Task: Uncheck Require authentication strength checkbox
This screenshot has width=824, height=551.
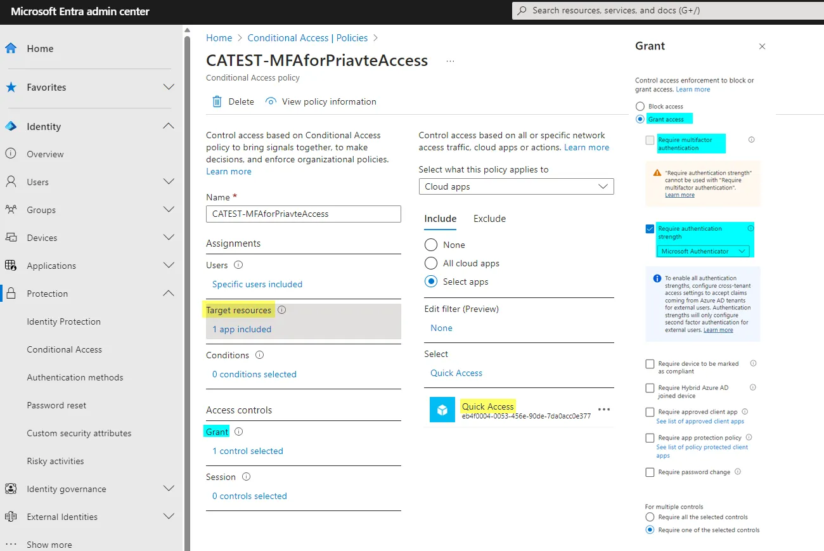Action: tap(650, 229)
